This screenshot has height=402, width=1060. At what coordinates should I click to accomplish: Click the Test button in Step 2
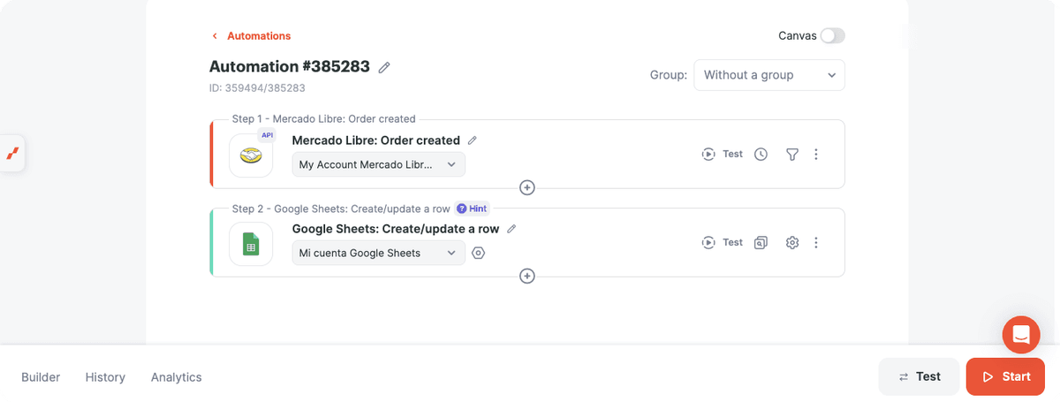point(723,242)
